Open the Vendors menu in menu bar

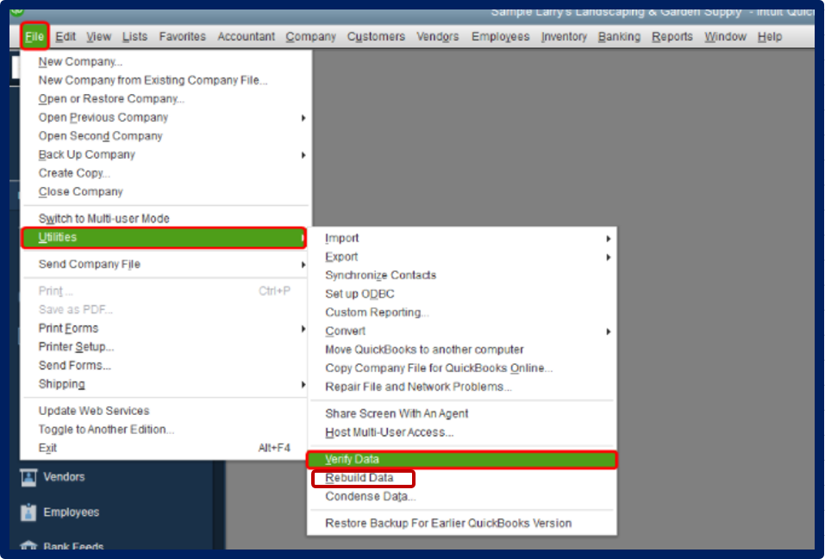click(x=437, y=37)
